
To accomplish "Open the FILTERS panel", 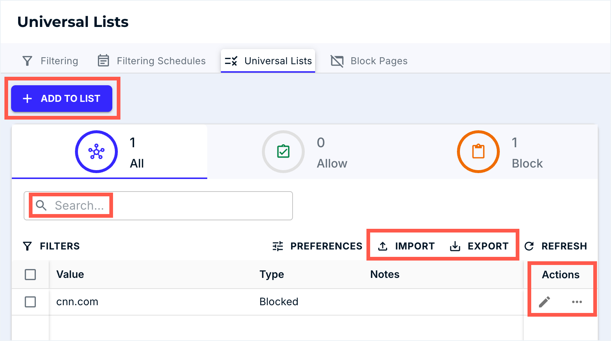I will (59, 246).
